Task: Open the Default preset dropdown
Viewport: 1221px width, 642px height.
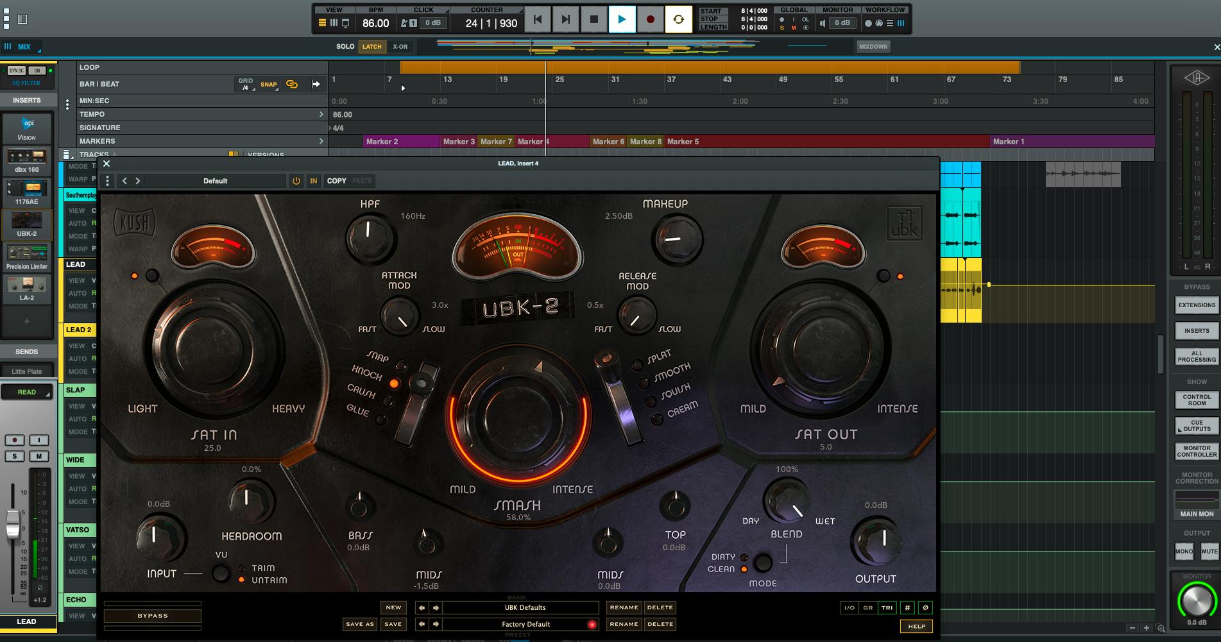Action: pos(216,181)
